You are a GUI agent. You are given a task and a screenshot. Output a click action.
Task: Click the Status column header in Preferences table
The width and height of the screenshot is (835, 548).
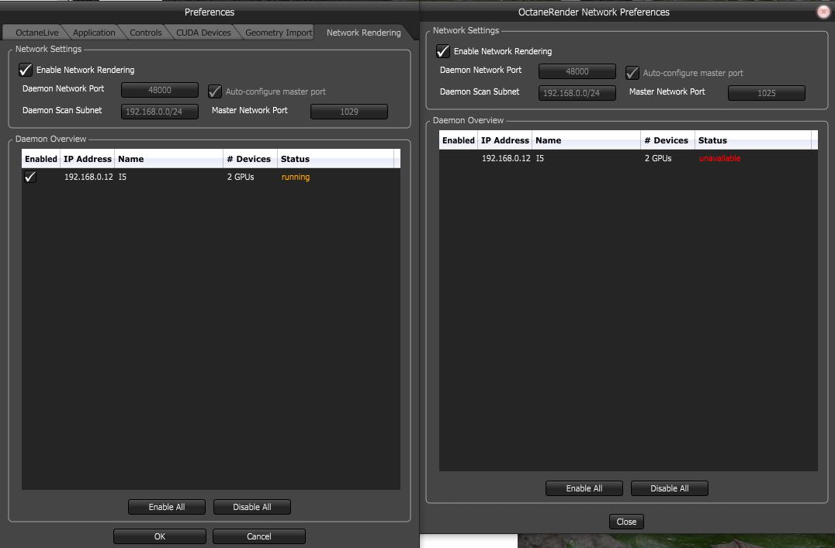pos(335,159)
